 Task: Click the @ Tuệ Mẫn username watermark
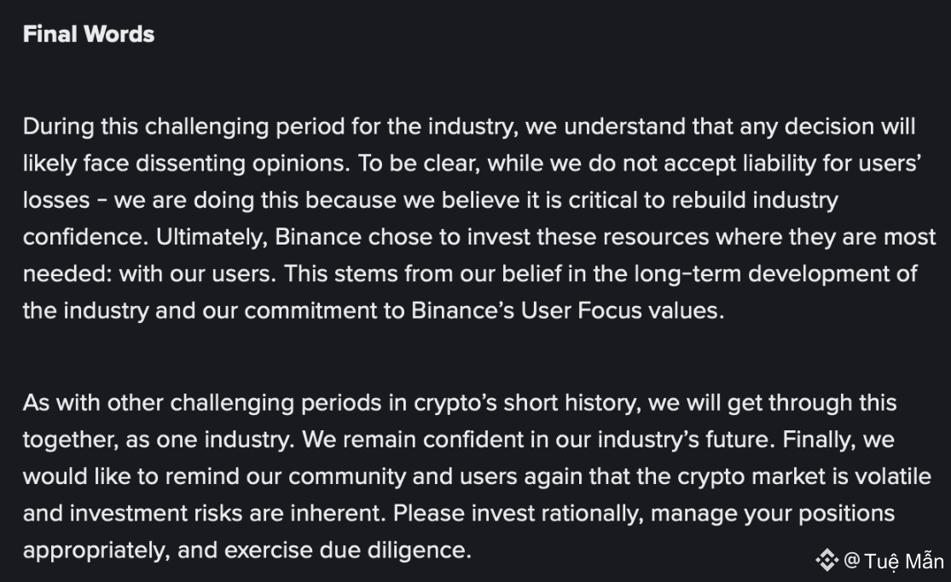pyautogui.click(x=894, y=561)
